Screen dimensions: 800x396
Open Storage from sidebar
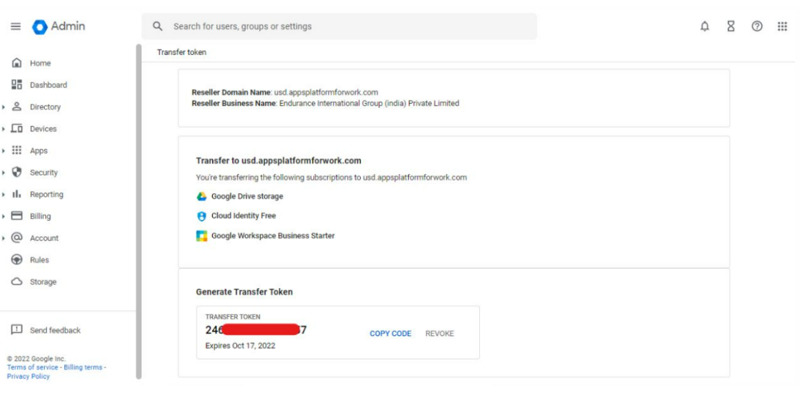[43, 282]
